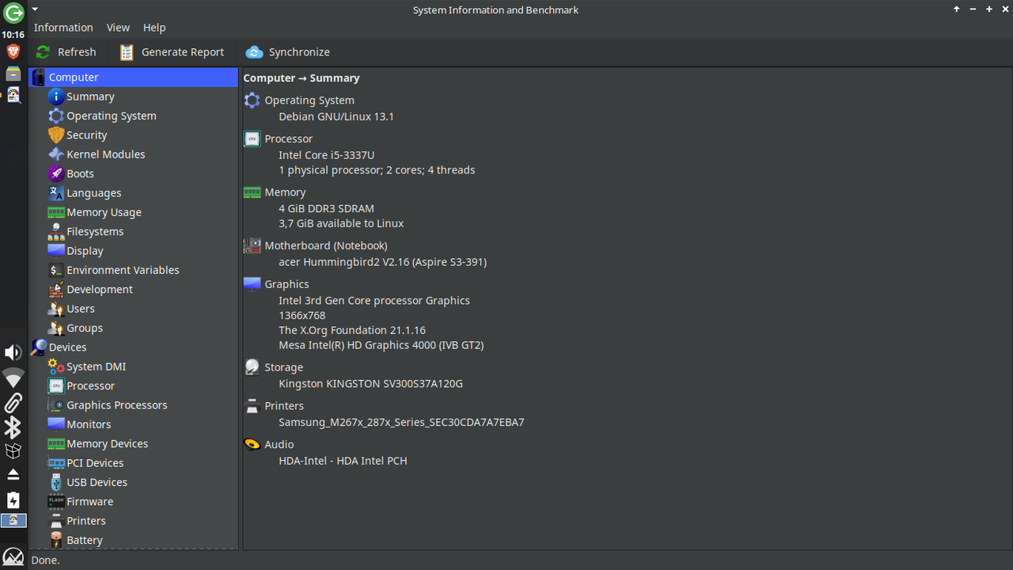Open the PCI Devices entry
Viewport: 1013px width, 570px height.
(x=95, y=463)
